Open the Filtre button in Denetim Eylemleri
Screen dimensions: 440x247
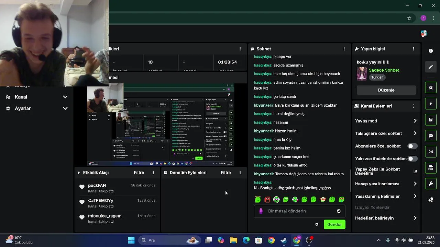226,173
